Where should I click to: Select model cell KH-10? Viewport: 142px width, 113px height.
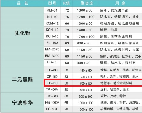point(52,17)
